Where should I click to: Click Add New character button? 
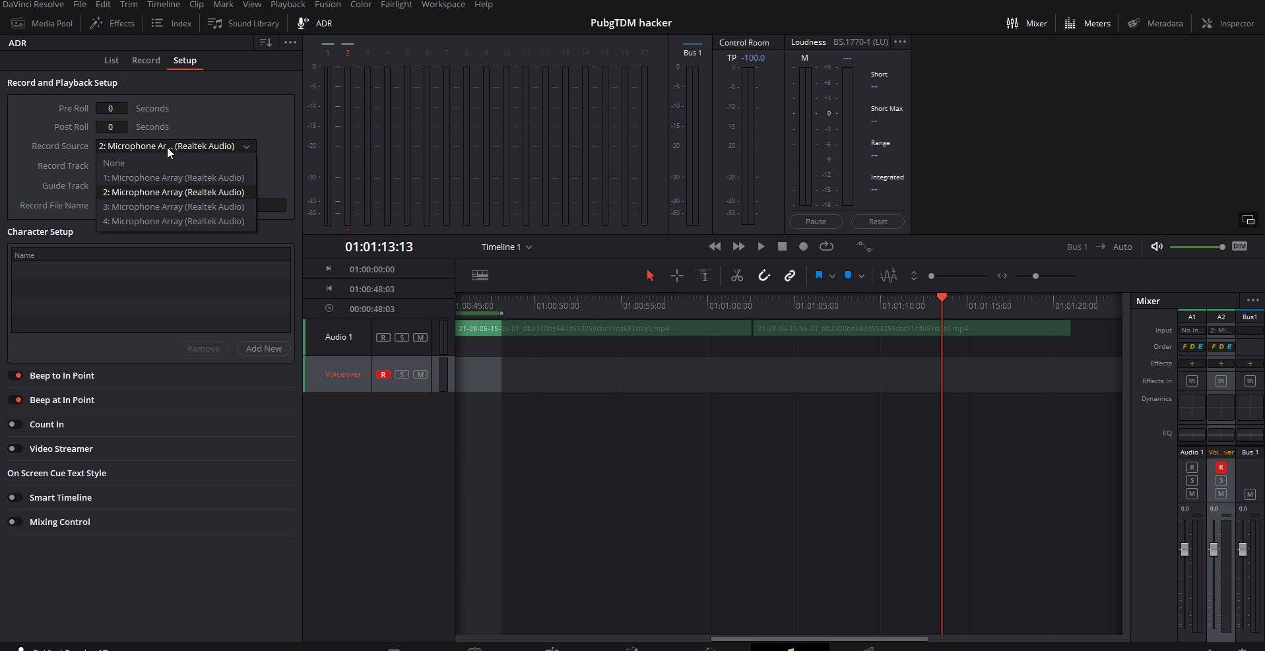264,348
